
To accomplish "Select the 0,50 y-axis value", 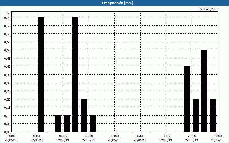I will coord(7,50).
